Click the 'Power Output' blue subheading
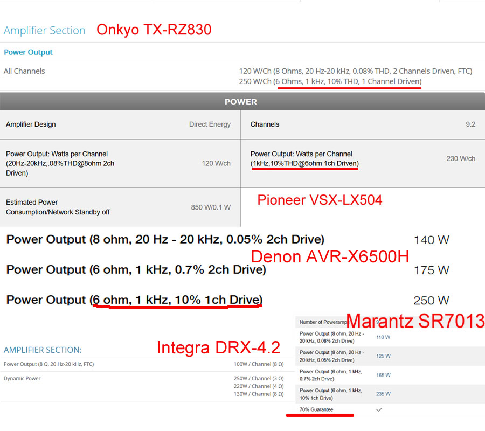The width and height of the screenshot is (485, 431). (x=28, y=52)
